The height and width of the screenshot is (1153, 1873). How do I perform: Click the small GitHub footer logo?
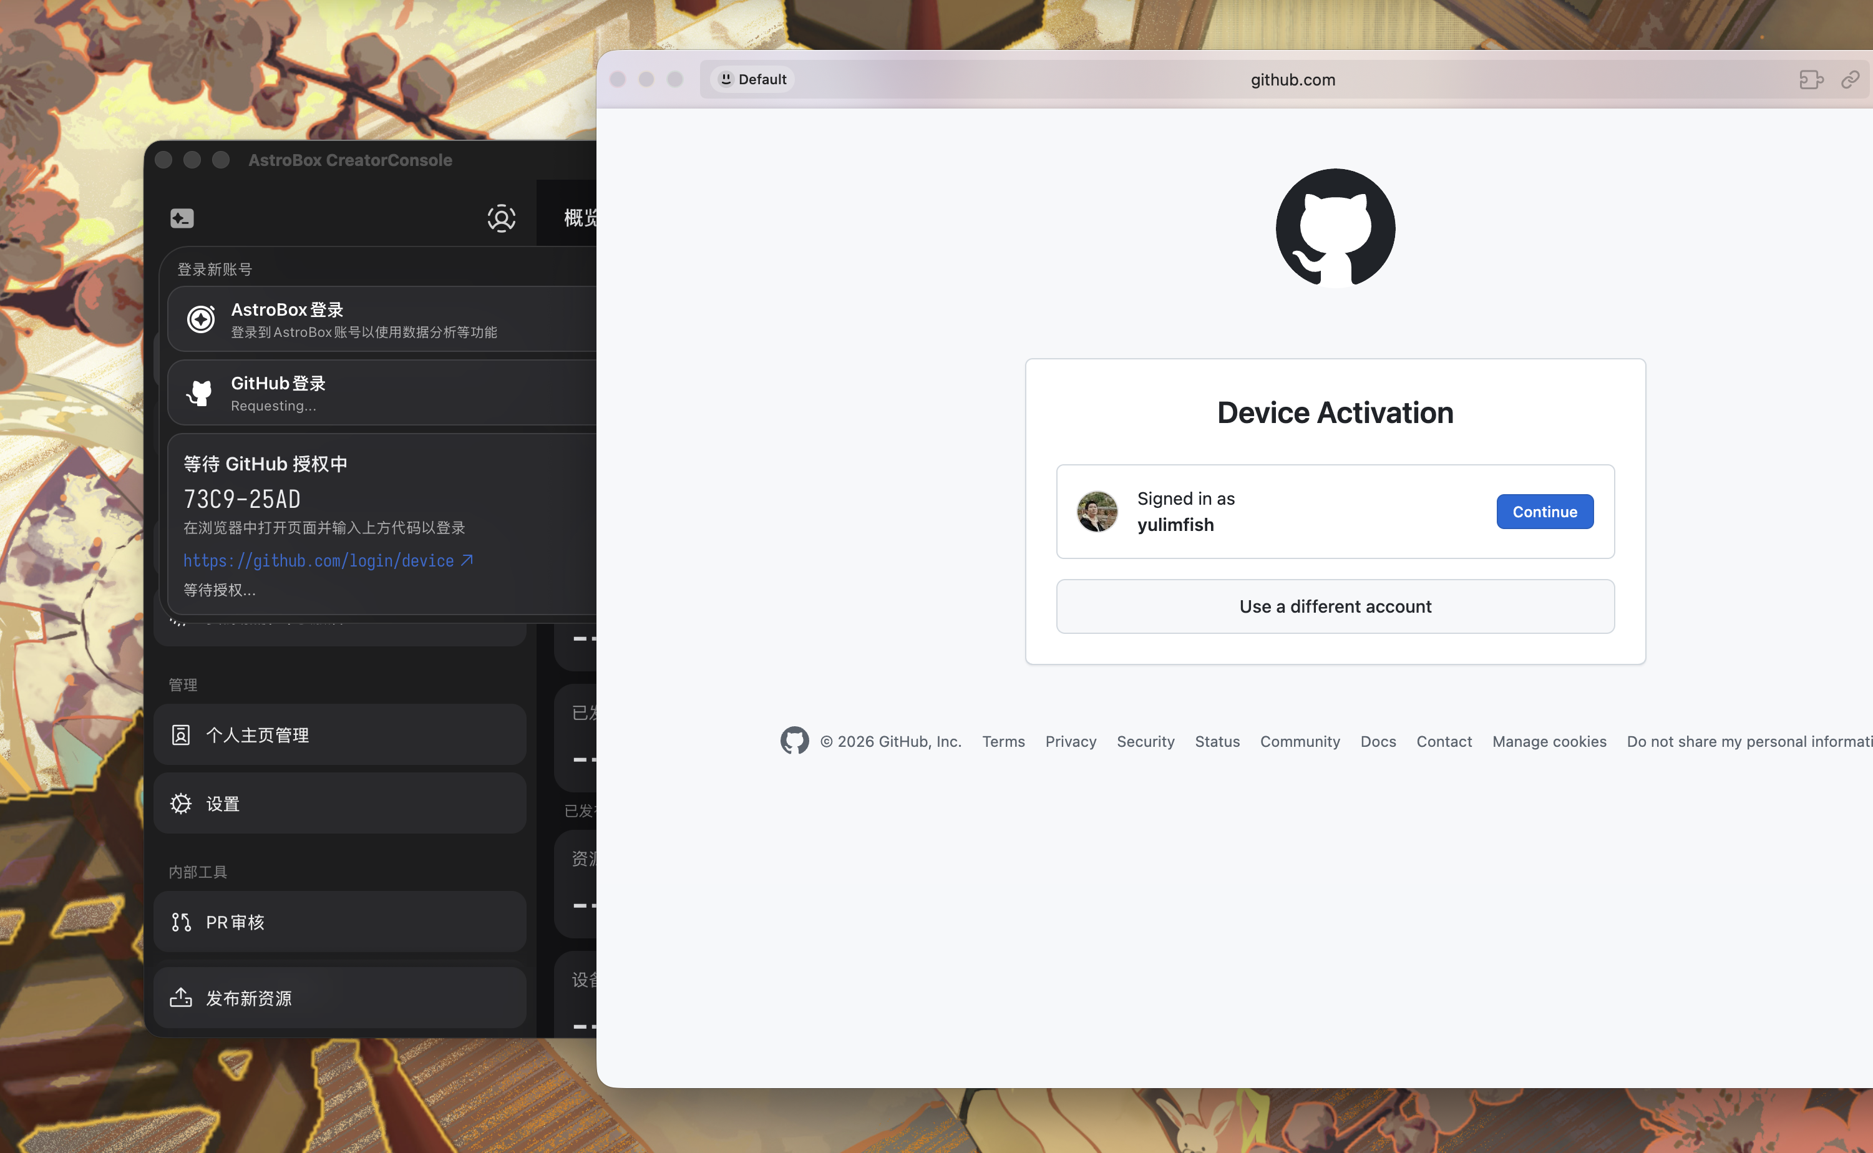794,741
